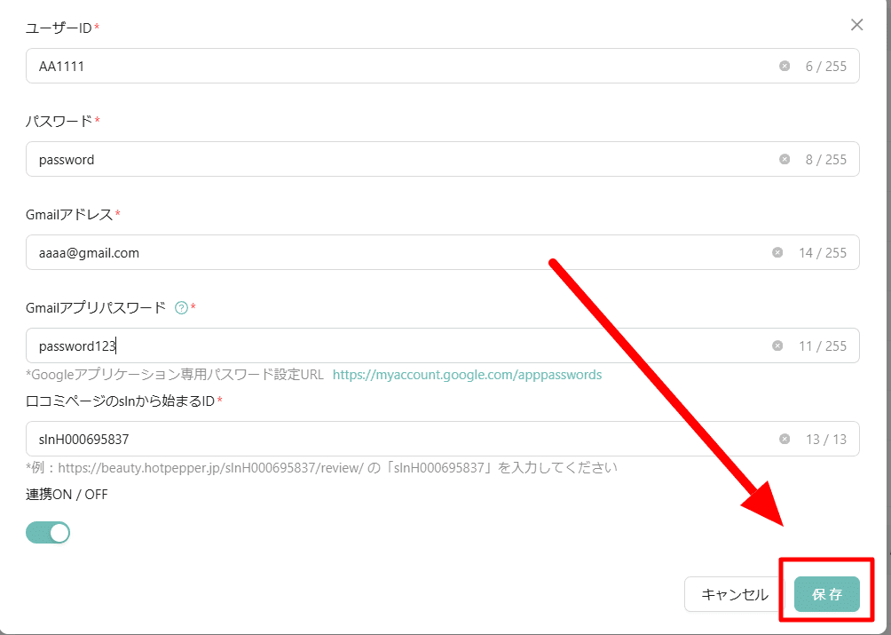This screenshot has height=635, width=891.
Task: Click the ユーザーID label text
Action: [x=59, y=28]
